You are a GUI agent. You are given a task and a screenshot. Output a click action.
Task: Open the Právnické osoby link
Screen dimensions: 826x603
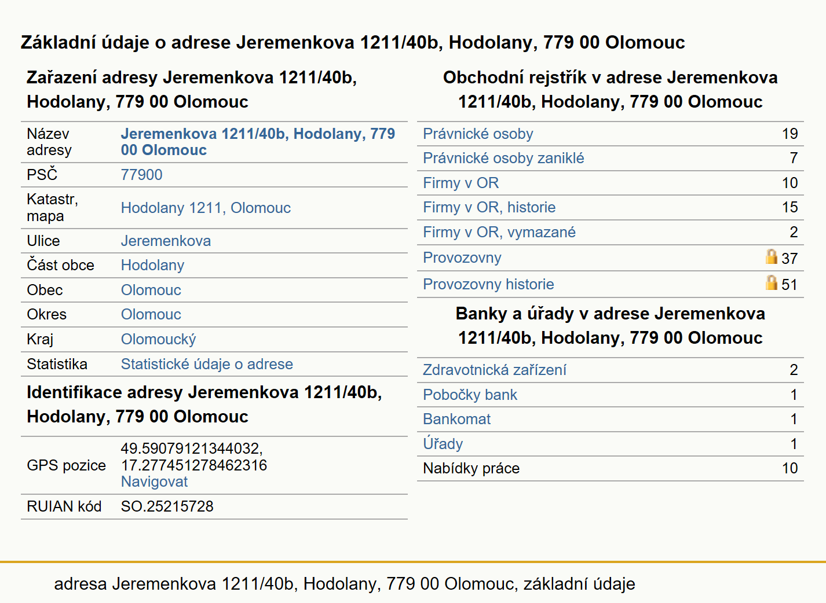tap(478, 134)
